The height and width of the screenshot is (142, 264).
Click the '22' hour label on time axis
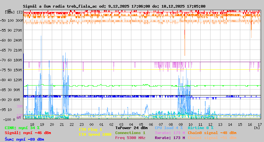72,124
